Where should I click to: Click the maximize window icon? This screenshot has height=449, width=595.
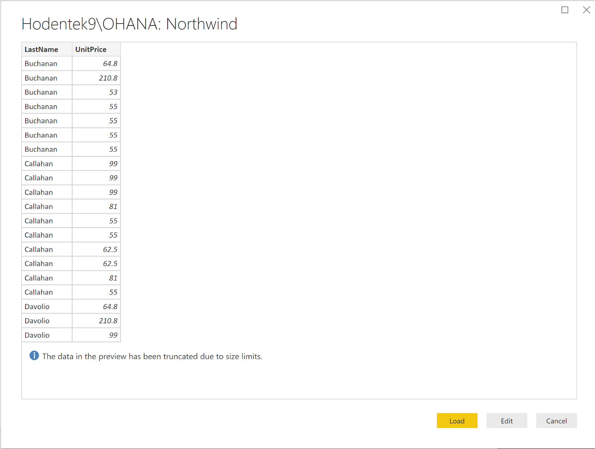tap(565, 10)
